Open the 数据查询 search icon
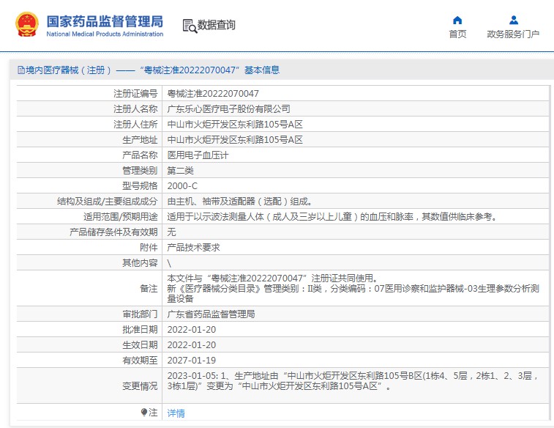 190,26
